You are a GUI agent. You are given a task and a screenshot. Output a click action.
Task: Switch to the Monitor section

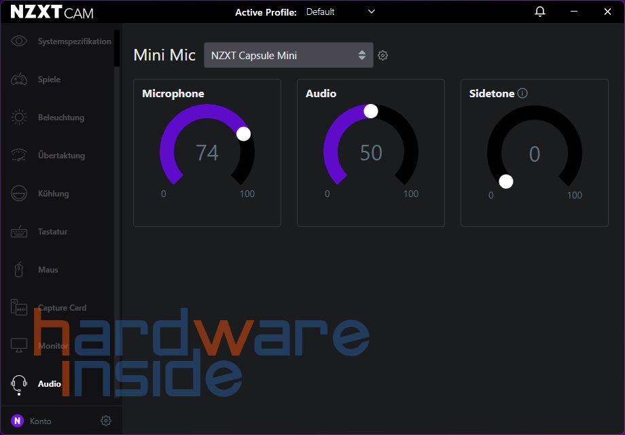(52, 346)
